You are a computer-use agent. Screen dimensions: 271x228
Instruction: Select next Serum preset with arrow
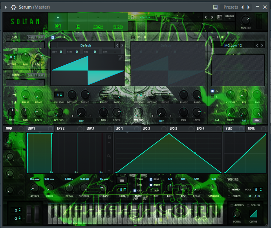click(x=212, y=17)
